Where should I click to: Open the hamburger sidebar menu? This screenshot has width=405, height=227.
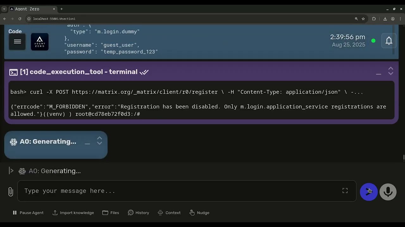coord(17,42)
